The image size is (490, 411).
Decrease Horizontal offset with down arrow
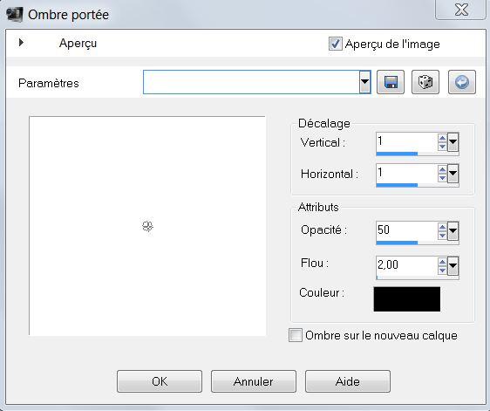tap(442, 178)
